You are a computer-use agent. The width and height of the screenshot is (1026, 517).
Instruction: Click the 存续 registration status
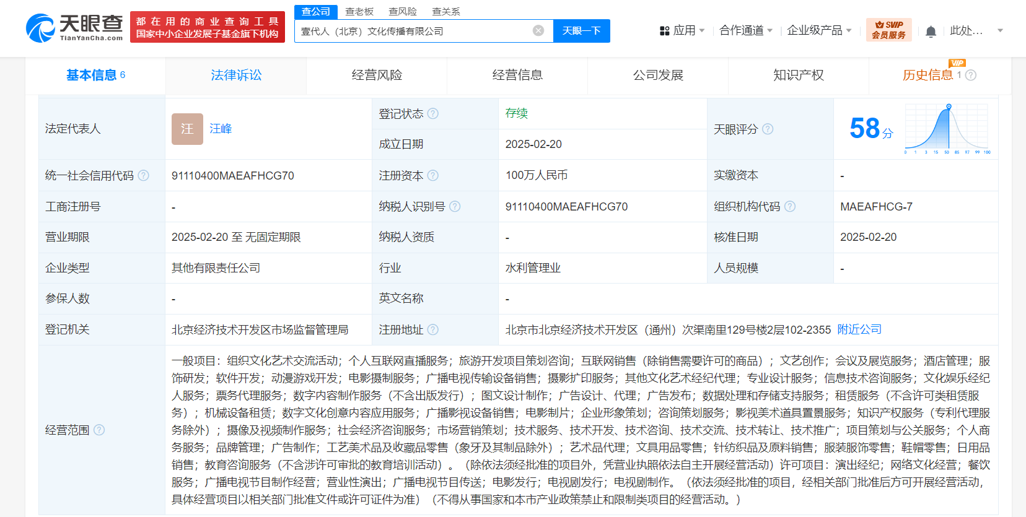[517, 113]
